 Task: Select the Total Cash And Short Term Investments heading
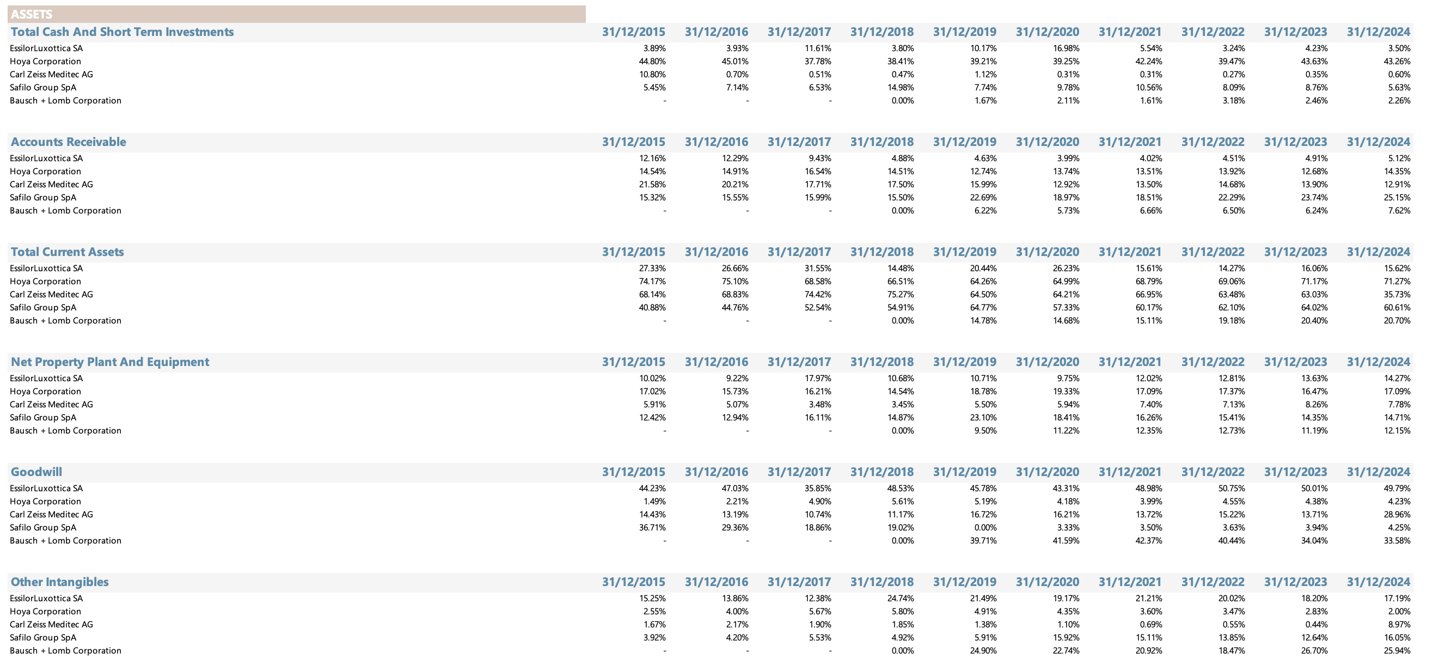[123, 32]
